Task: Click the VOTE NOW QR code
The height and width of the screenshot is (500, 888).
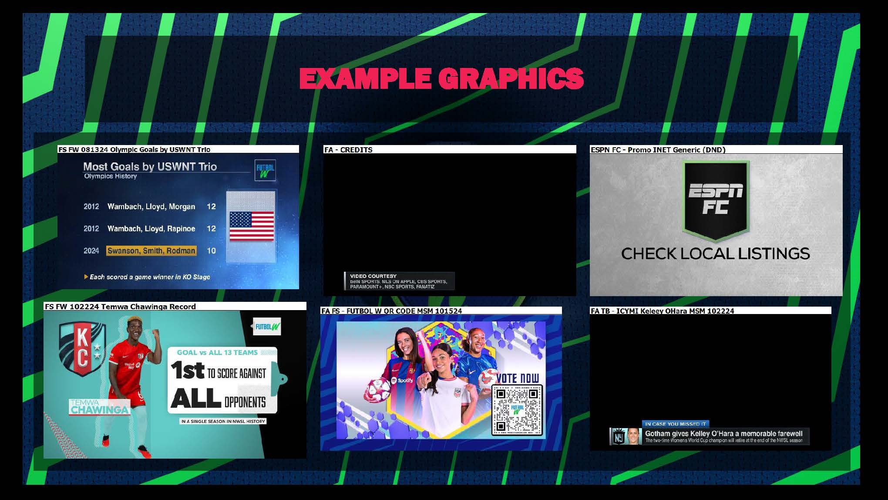Action: (x=517, y=410)
